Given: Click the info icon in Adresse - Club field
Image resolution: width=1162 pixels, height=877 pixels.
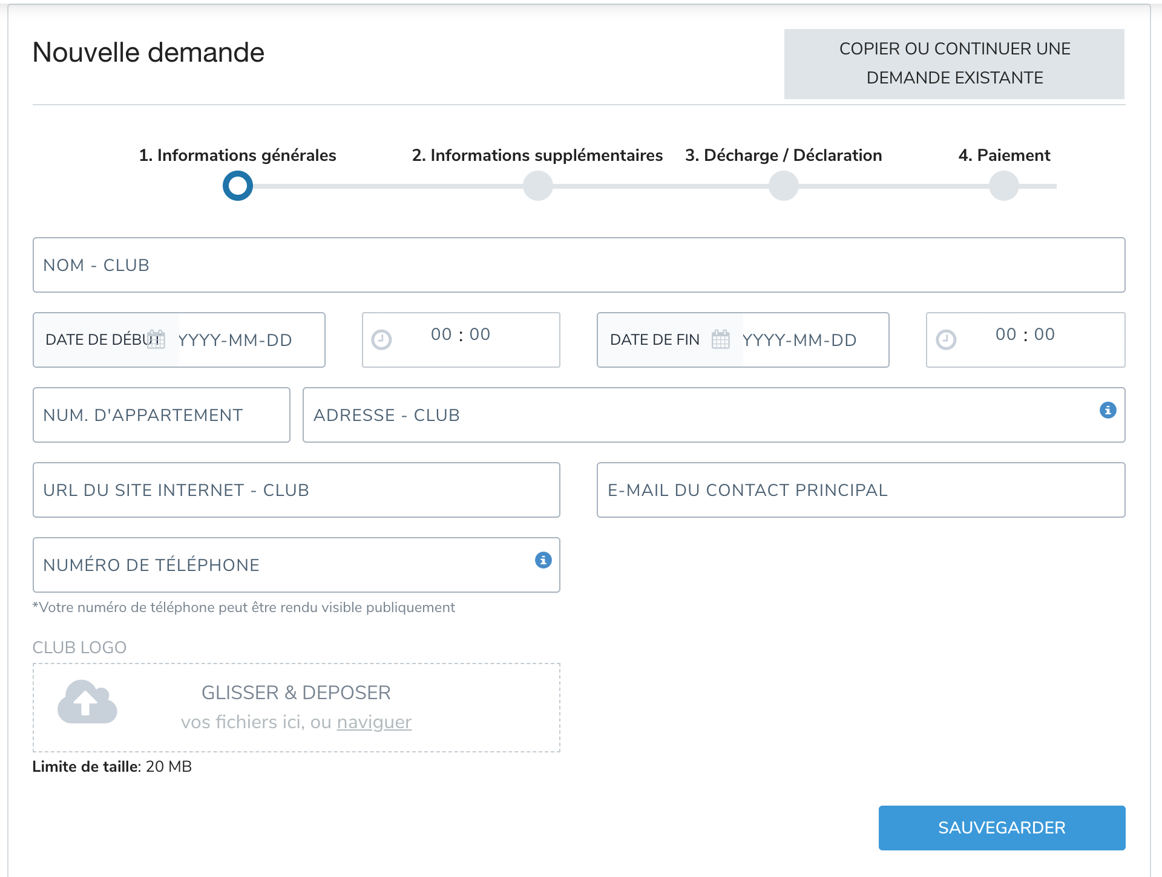Looking at the screenshot, I should point(1108,410).
